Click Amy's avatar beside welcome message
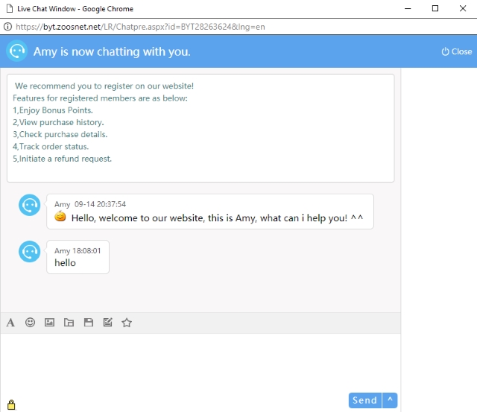This screenshot has height=412, width=477. tap(30, 205)
